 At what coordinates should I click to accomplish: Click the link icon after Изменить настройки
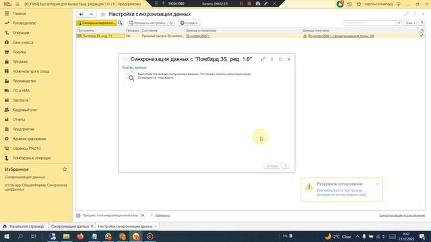tap(171, 23)
